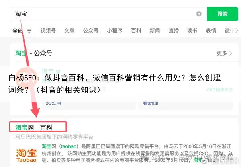
Task: Open the 淘宝网 - 百科 result title
Action: (34, 128)
